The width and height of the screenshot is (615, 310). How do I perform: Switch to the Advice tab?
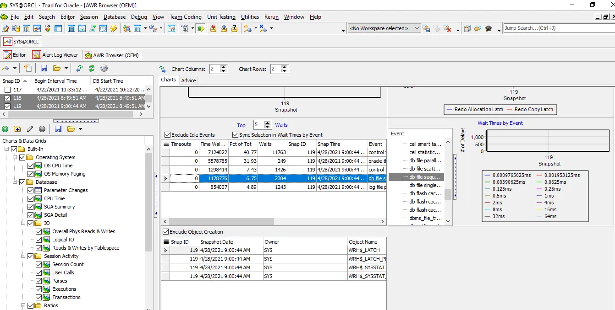click(x=188, y=80)
